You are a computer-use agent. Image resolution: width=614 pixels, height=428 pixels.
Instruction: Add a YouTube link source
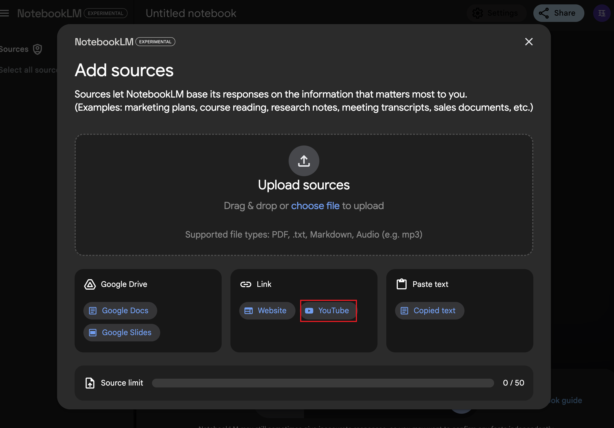point(328,311)
